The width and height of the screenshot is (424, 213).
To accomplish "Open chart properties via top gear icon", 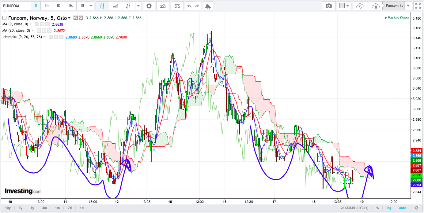I will point(149,6).
